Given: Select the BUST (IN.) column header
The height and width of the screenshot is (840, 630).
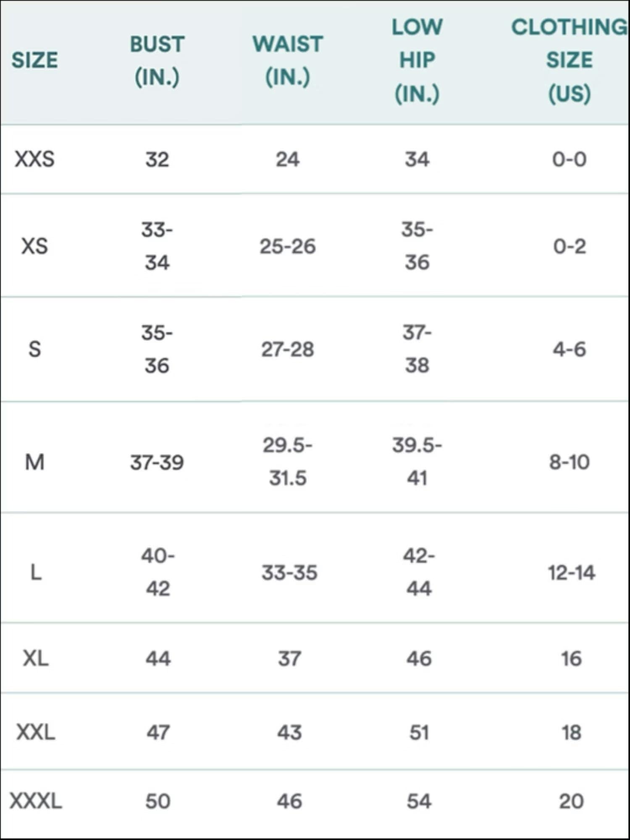Looking at the screenshot, I should tap(157, 61).
